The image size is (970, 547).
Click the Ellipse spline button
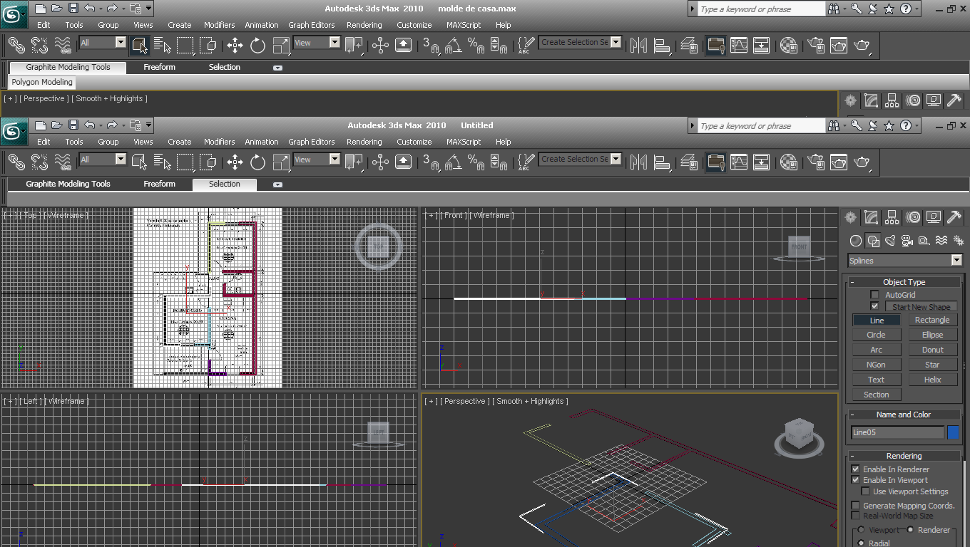(932, 335)
